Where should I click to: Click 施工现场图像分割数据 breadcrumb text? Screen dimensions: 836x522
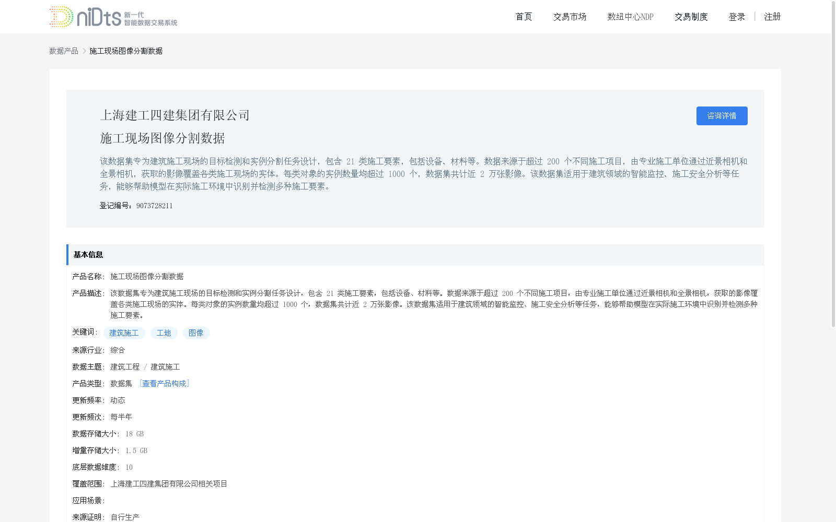click(126, 51)
